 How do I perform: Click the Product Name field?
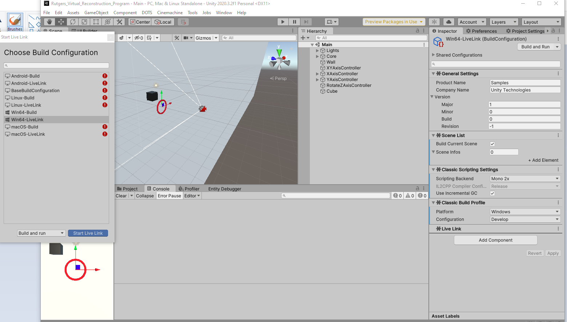525,83
